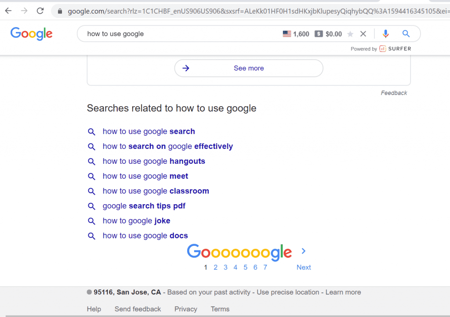Click the magnifier icon beside 'how to google joke'

(91, 220)
